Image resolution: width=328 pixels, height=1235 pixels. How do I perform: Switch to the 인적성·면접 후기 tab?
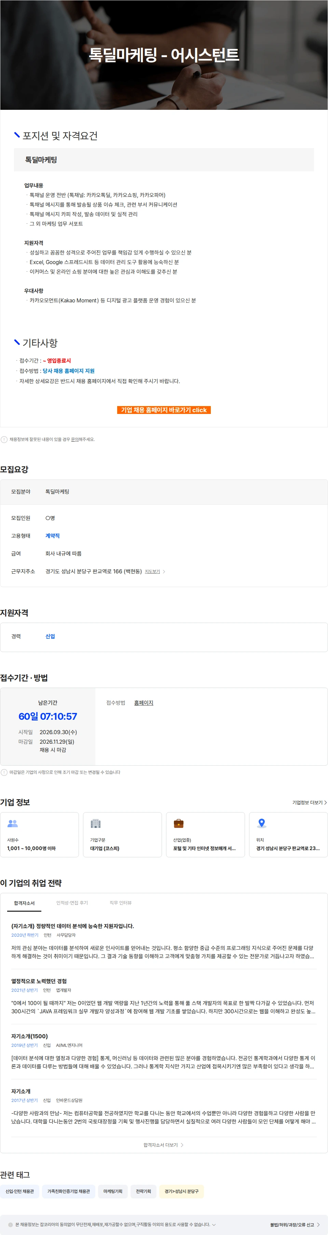point(72,903)
